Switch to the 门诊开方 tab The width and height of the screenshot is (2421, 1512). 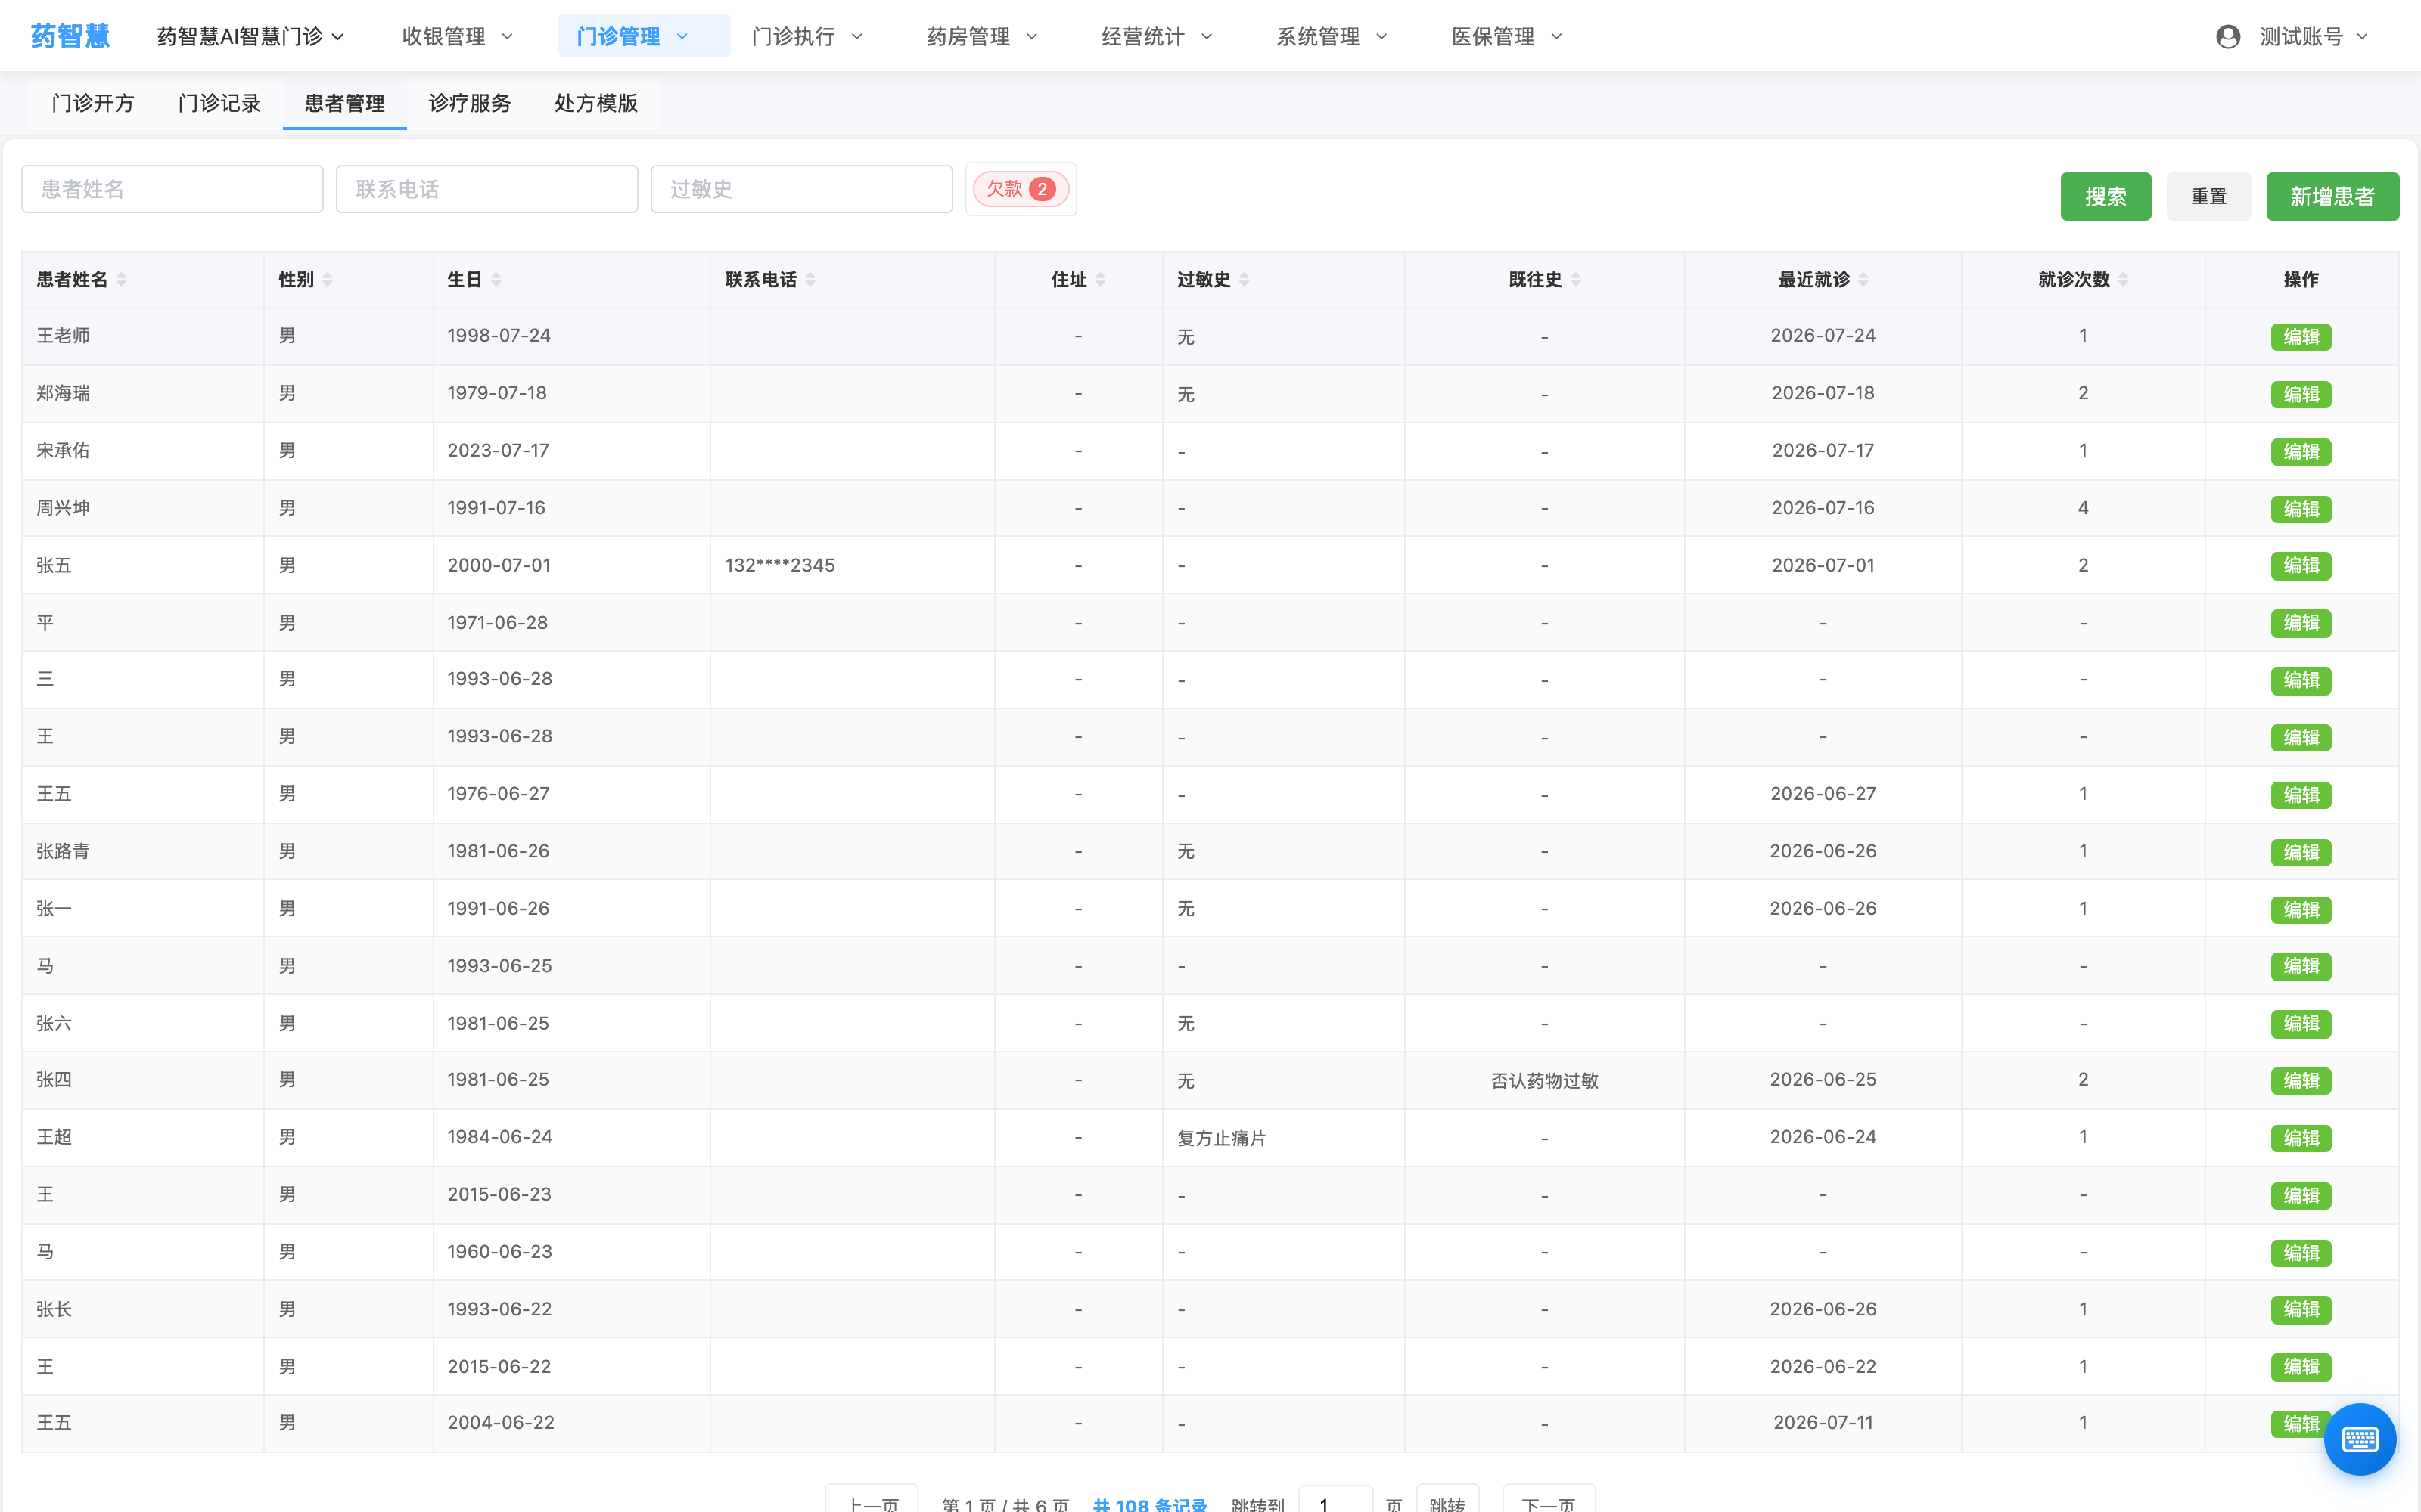coord(92,103)
